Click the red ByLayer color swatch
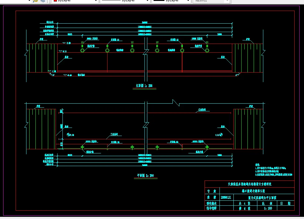The width and height of the screenshot is (304, 219). 55,1
